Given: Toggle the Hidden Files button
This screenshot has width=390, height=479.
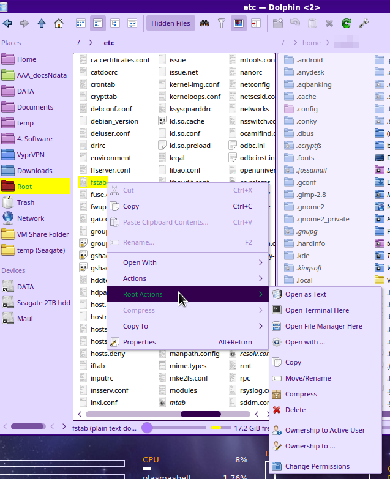Looking at the screenshot, I should point(171,23).
